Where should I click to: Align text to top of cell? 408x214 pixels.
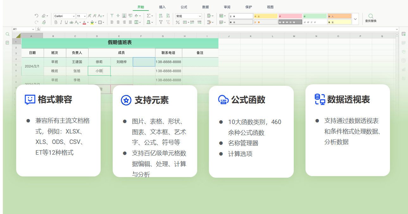[x=112, y=16]
